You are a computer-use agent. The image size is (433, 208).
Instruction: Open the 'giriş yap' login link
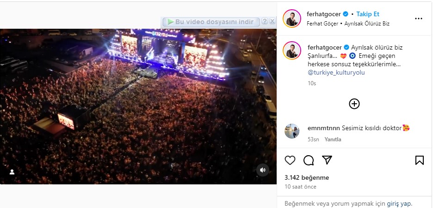[x=399, y=203]
